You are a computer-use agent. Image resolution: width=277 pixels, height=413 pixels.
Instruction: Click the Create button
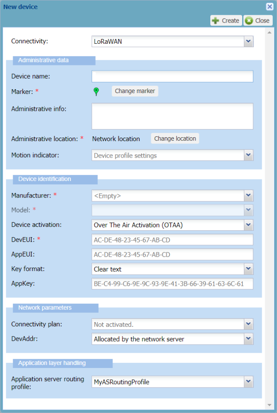coord(226,20)
